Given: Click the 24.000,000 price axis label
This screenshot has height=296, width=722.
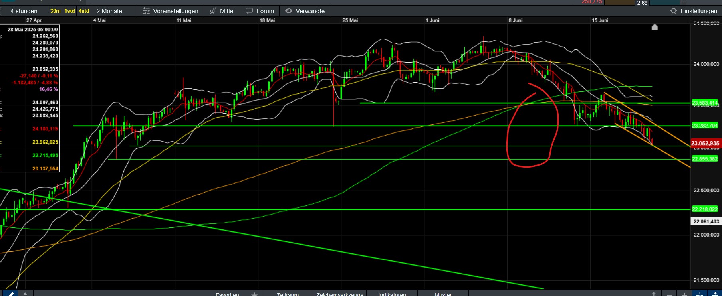Looking at the screenshot, I should pyautogui.click(x=706, y=64).
